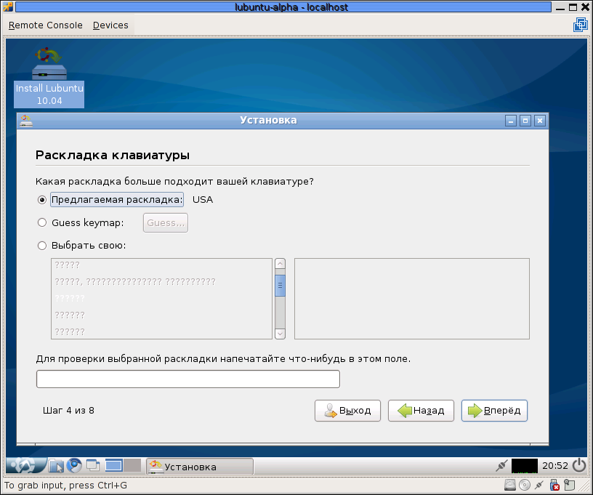Click the 'Вперёд' forward button
This screenshot has height=495, width=593.
494,411
